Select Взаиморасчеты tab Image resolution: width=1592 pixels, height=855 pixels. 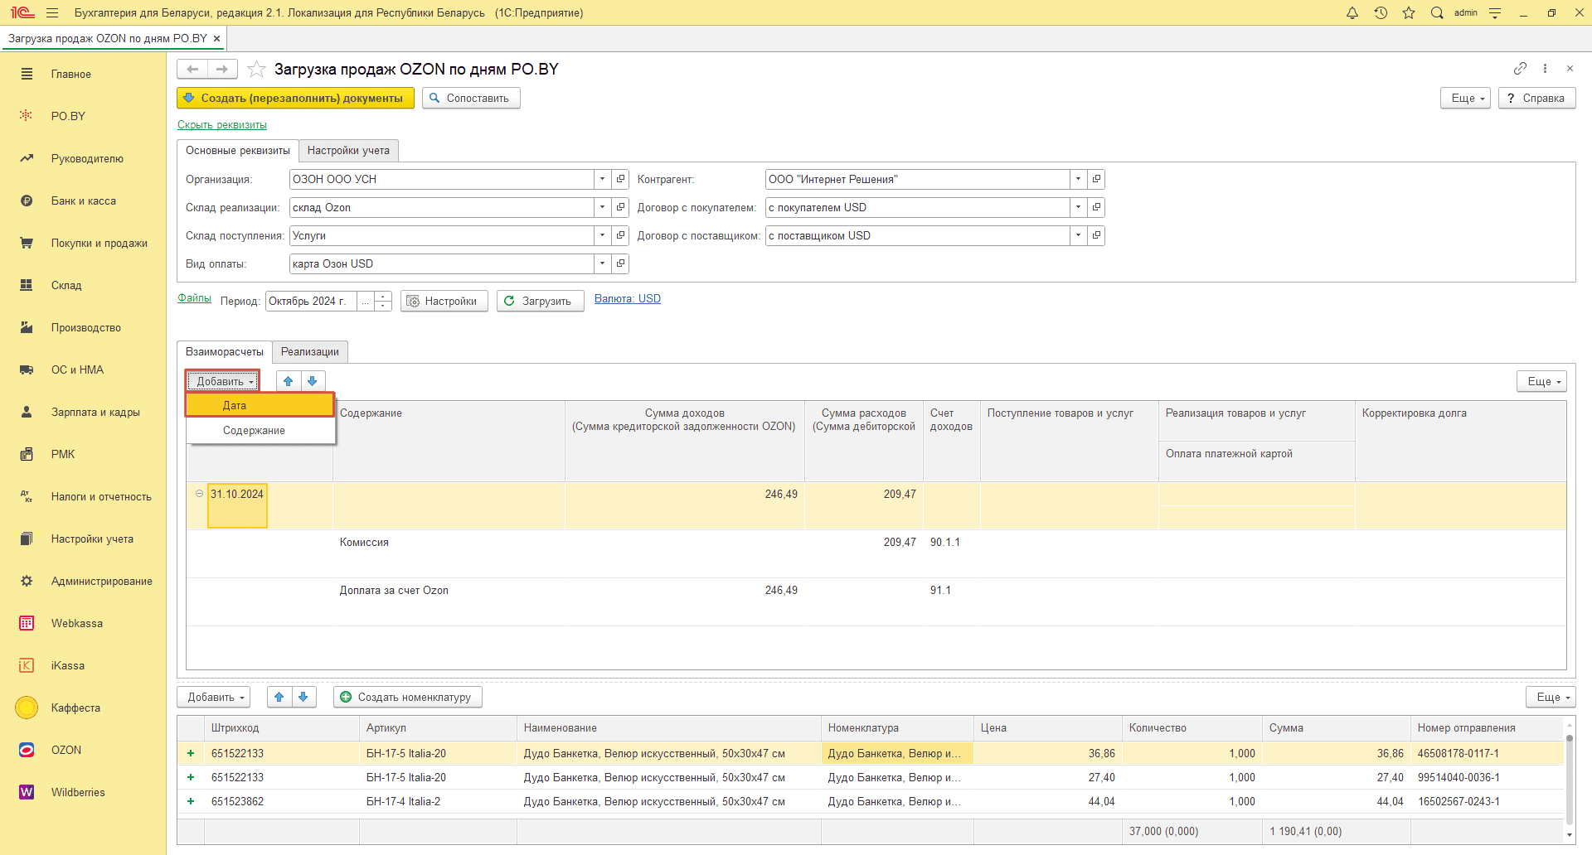pos(225,351)
